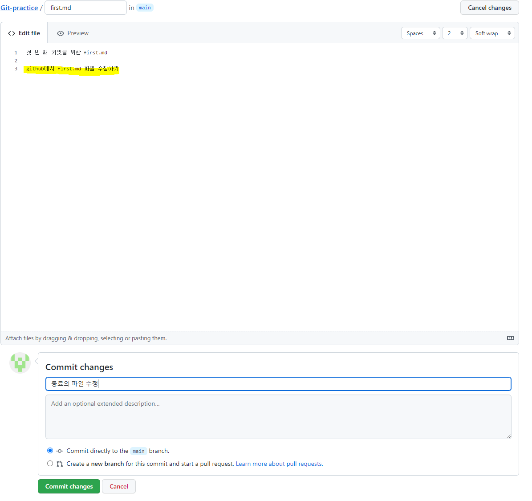
Task: Click the Commit changes heading
Action: click(79, 367)
